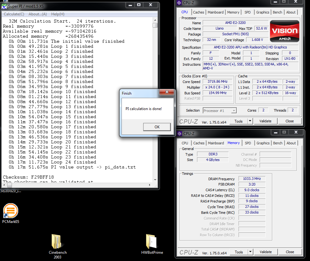Expand the Processor #1 selection dropdown
The width and height of the screenshot is (310, 261).
tap(234, 110)
